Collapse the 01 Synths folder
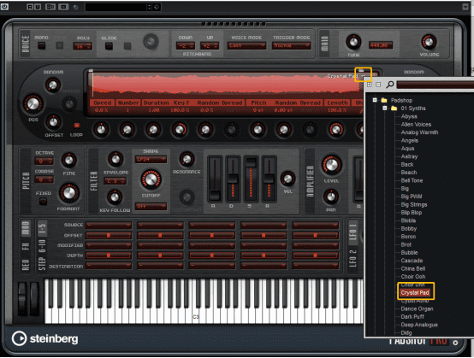The width and height of the screenshot is (474, 358). (x=384, y=108)
